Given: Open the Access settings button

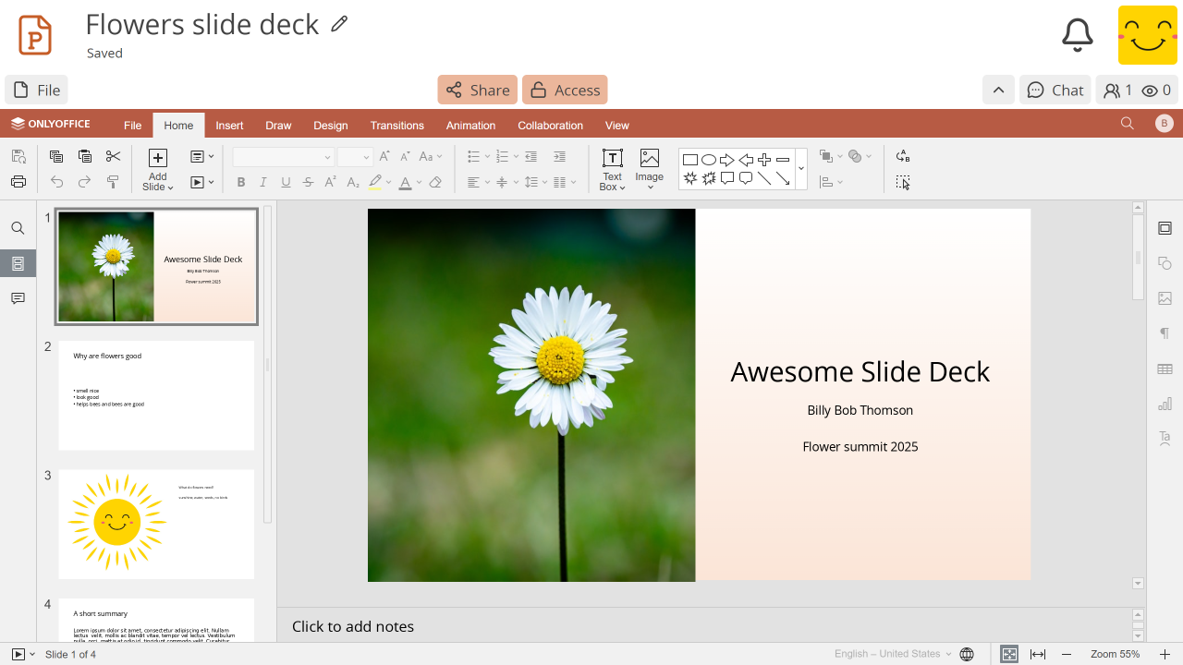Looking at the screenshot, I should click(x=565, y=90).
